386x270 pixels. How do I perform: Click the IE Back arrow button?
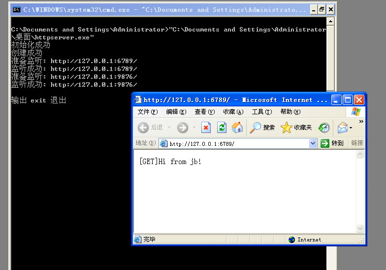click(143, 128)
